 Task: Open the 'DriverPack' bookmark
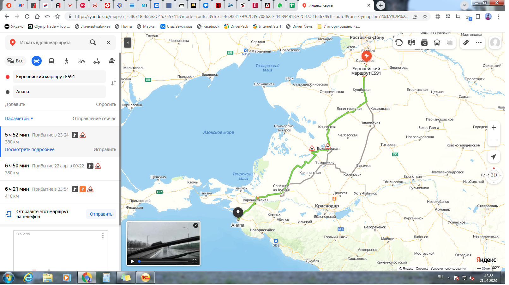point(236,26)
